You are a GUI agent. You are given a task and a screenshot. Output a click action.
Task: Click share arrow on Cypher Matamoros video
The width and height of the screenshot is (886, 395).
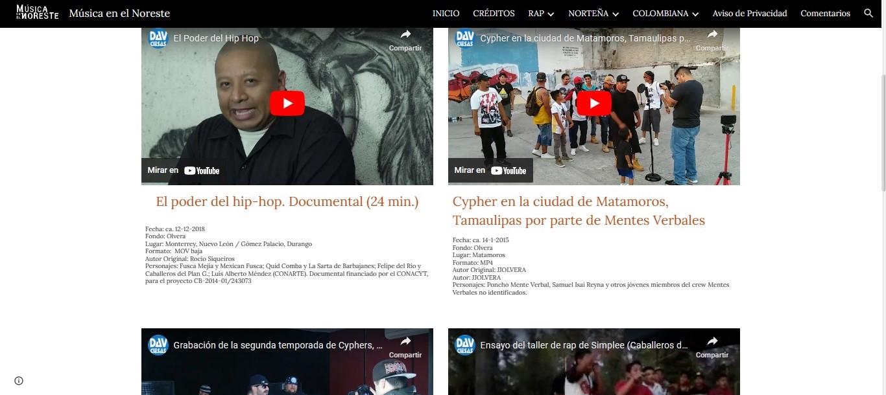coord(712,35)
